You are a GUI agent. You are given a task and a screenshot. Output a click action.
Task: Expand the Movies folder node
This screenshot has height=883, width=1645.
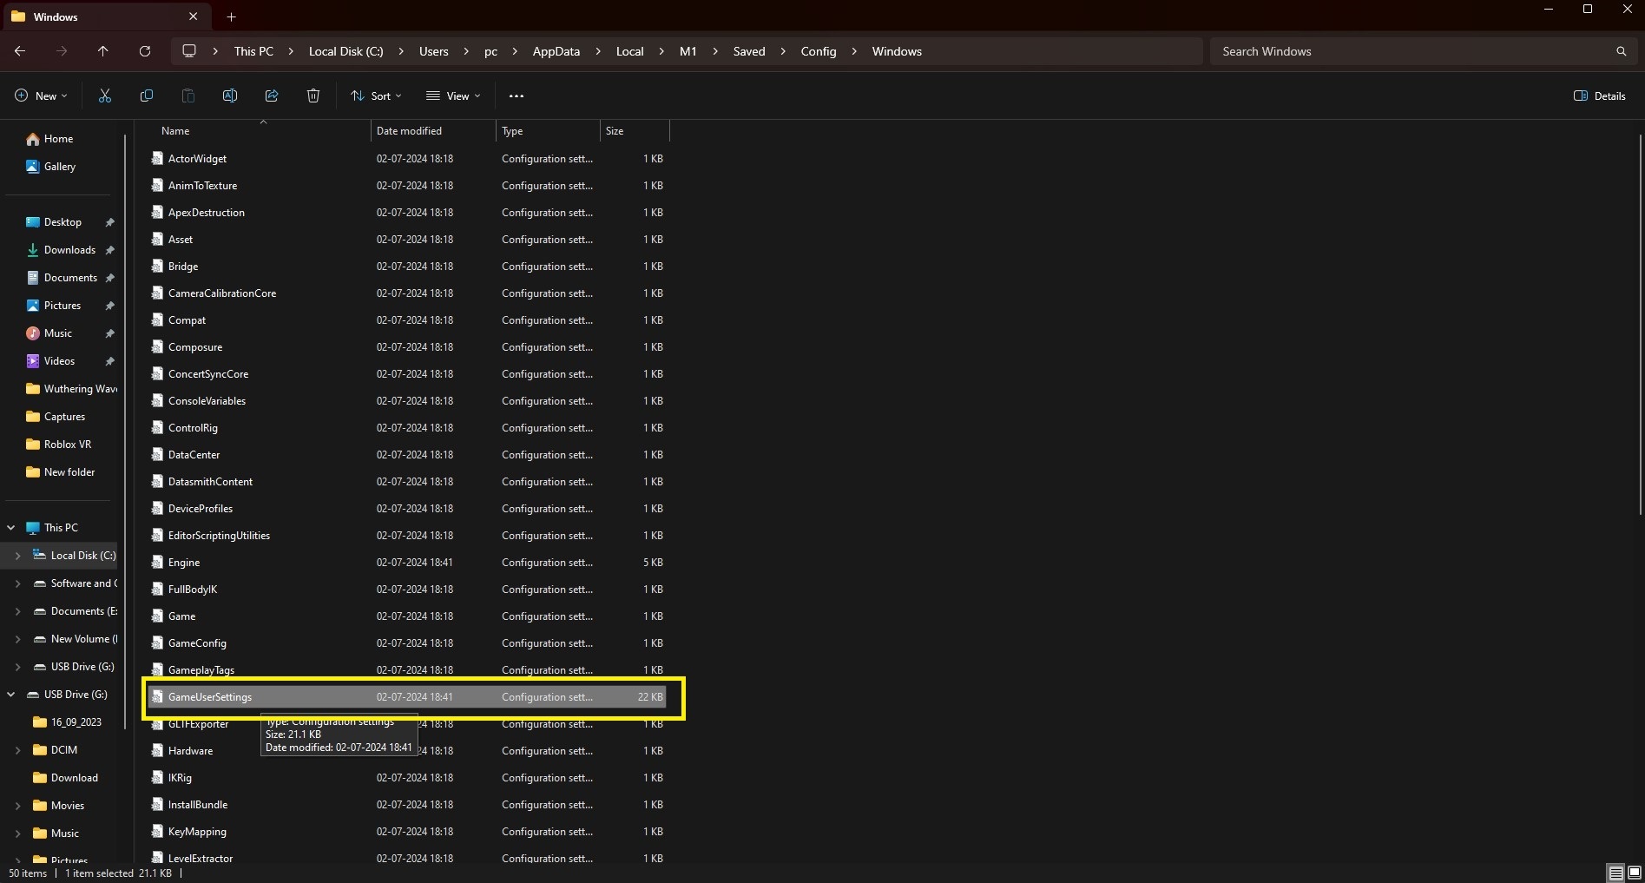(x=18, y=806)
